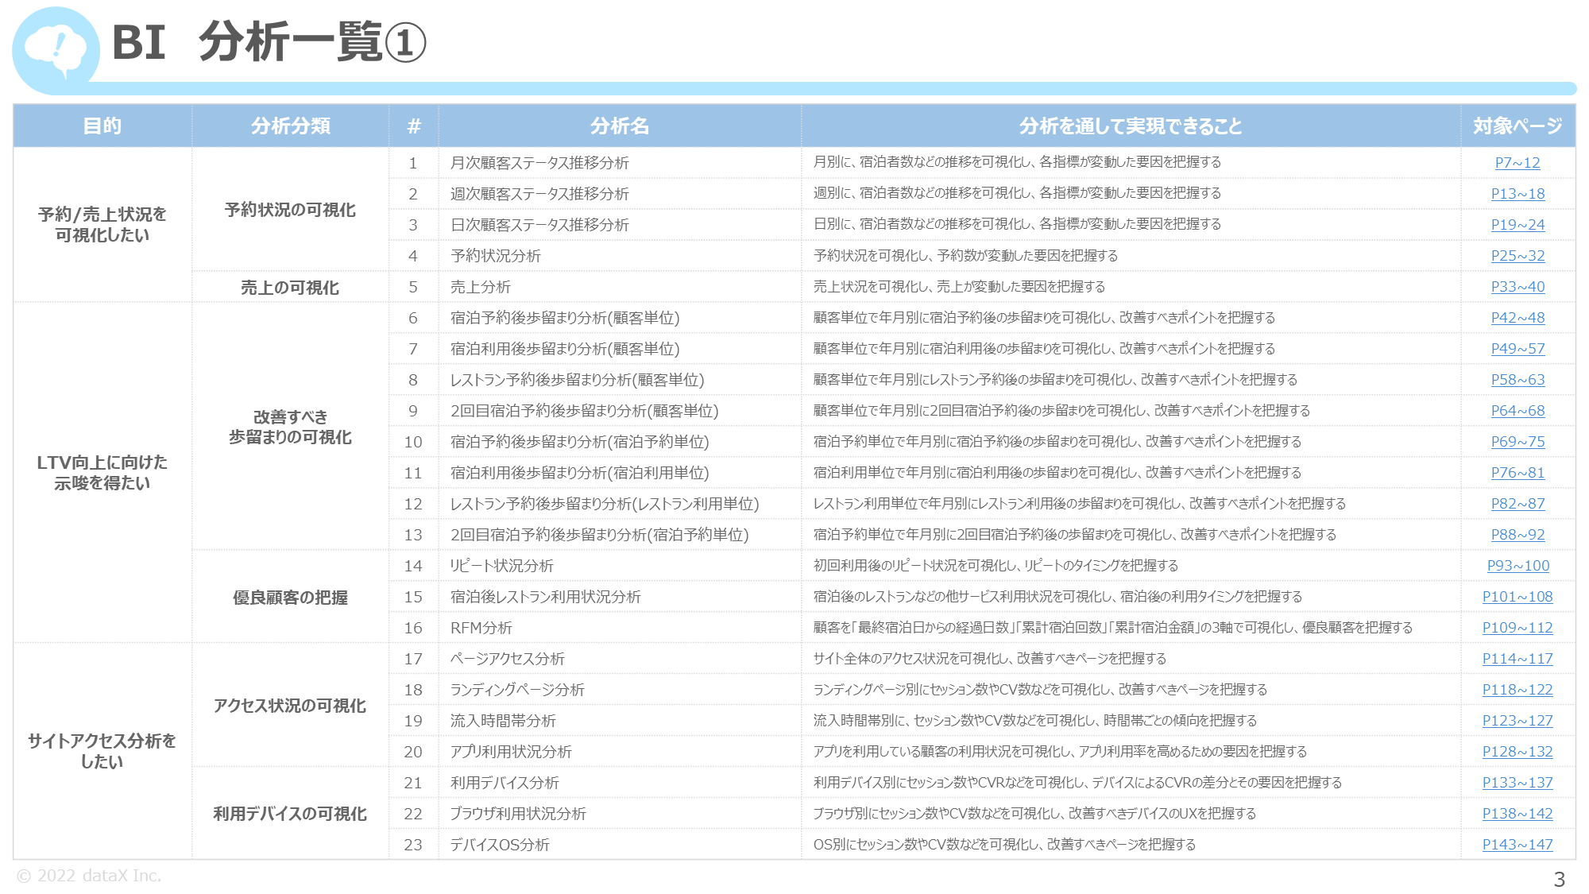Go to pages P33~40 link
The image size is (1589, 894).
coord(1517,287)
